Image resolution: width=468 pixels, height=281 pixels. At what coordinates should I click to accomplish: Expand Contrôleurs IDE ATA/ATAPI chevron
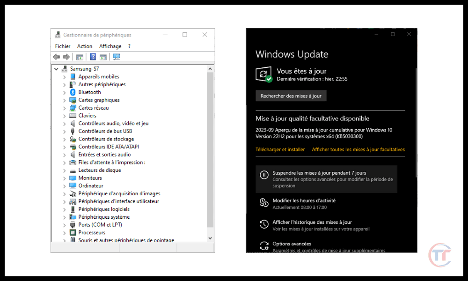[65, 147]
